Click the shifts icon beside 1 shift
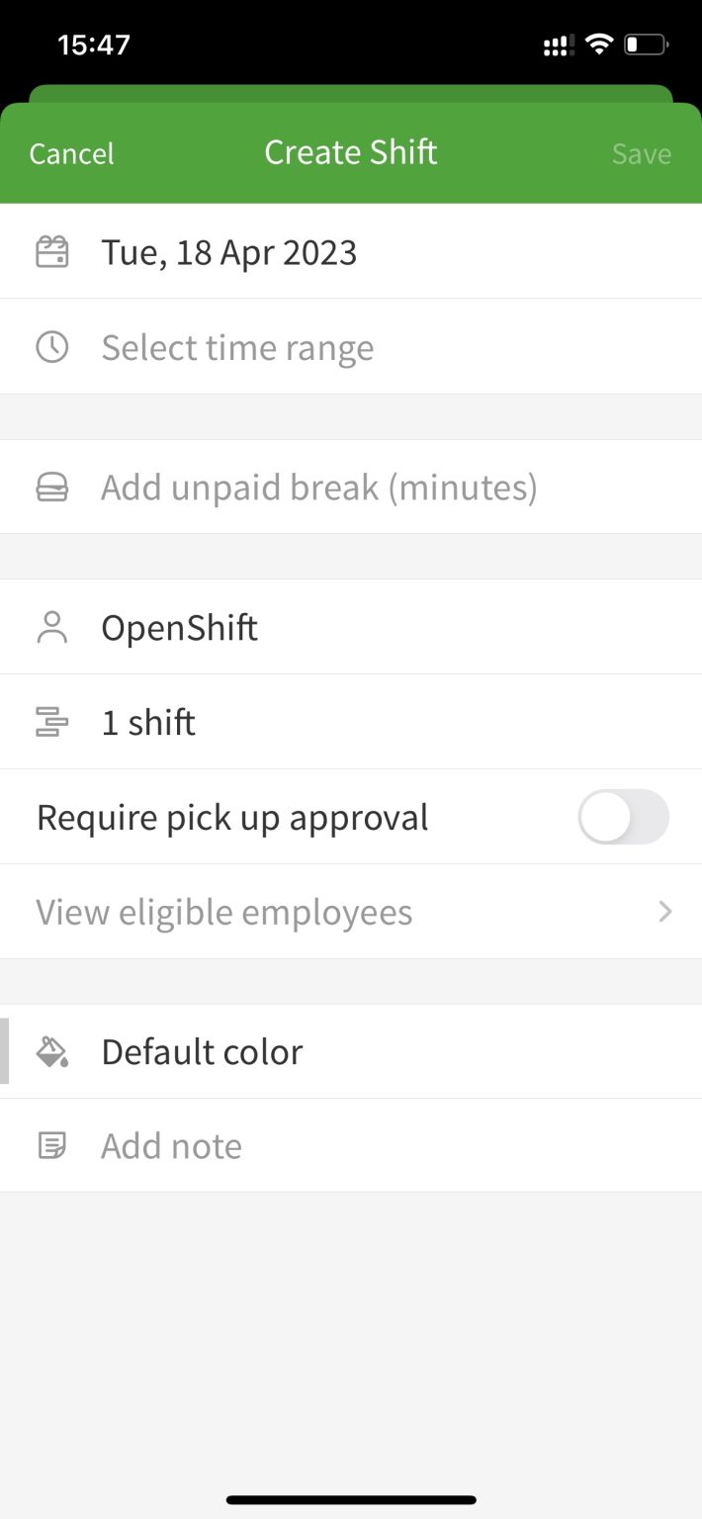702x1519 pixels. tap(51, 722)
